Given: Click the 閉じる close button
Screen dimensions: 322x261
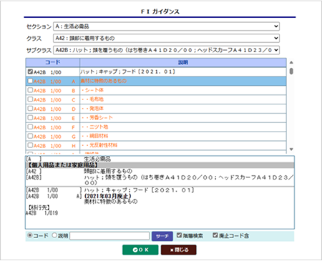Looking at the screenshot, I should (179, 250).
